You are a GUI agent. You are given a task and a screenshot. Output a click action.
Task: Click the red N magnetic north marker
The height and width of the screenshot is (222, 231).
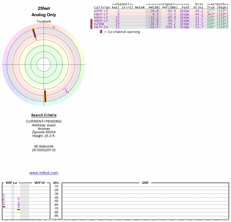tap(54, 27)
